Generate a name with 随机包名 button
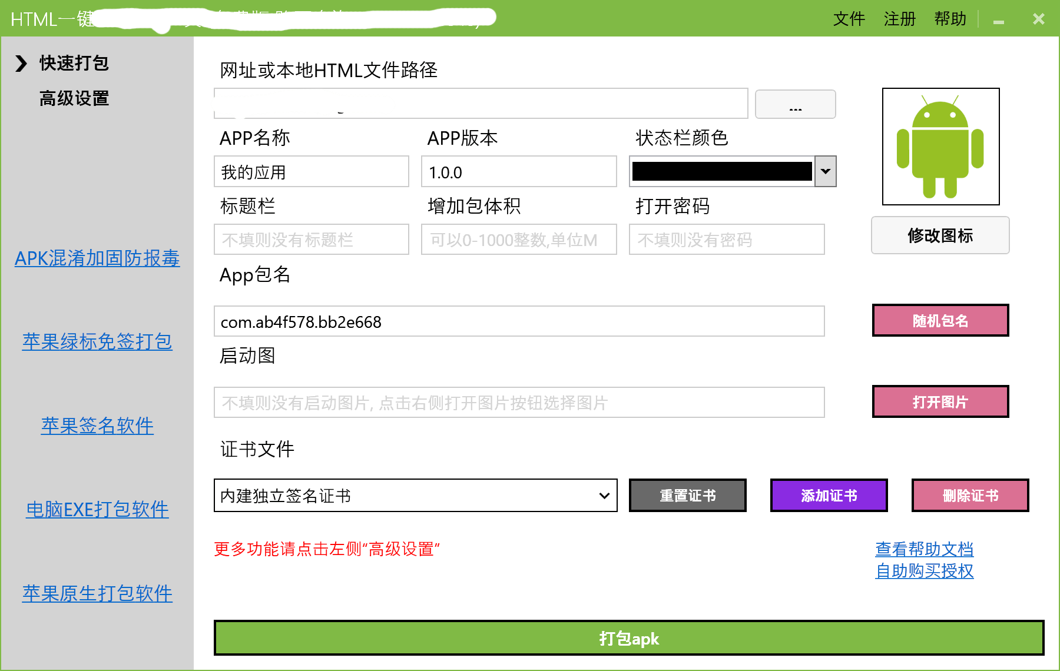1060x671 pixels. 940,321
